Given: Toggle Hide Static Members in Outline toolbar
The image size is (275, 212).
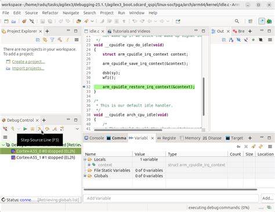Looking at the screenshot, I should tap(246, 40).
